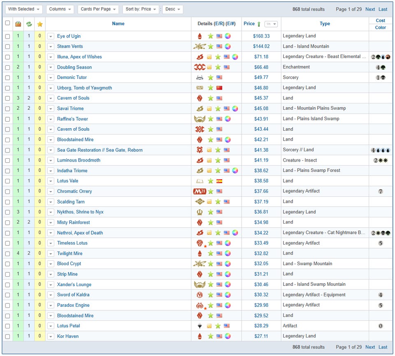The width and height of the screenshot is (395, 356).
Task: Click the foil rainbow icon for Twilight Mire
Action: tap(228, 254)
